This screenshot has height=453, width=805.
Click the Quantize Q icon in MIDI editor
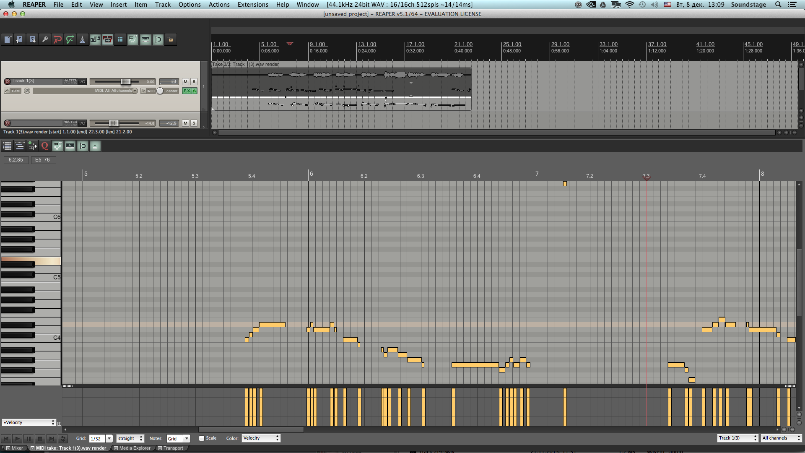[45, 146]
